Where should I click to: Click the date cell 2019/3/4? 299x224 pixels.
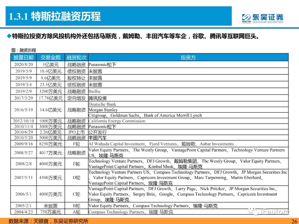click(x=24, y=85)
